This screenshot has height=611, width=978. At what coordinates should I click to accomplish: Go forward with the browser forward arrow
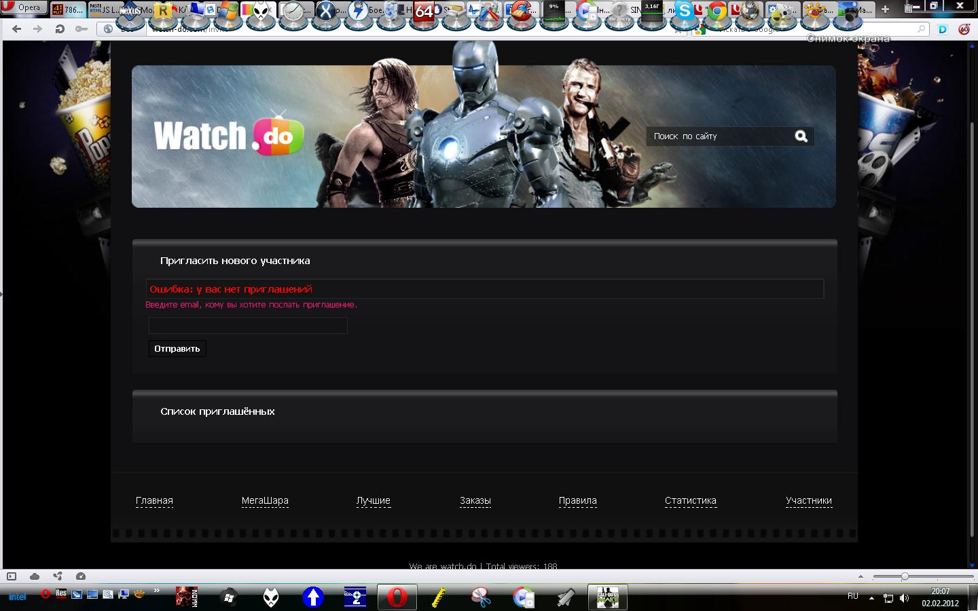pos(38,29)
